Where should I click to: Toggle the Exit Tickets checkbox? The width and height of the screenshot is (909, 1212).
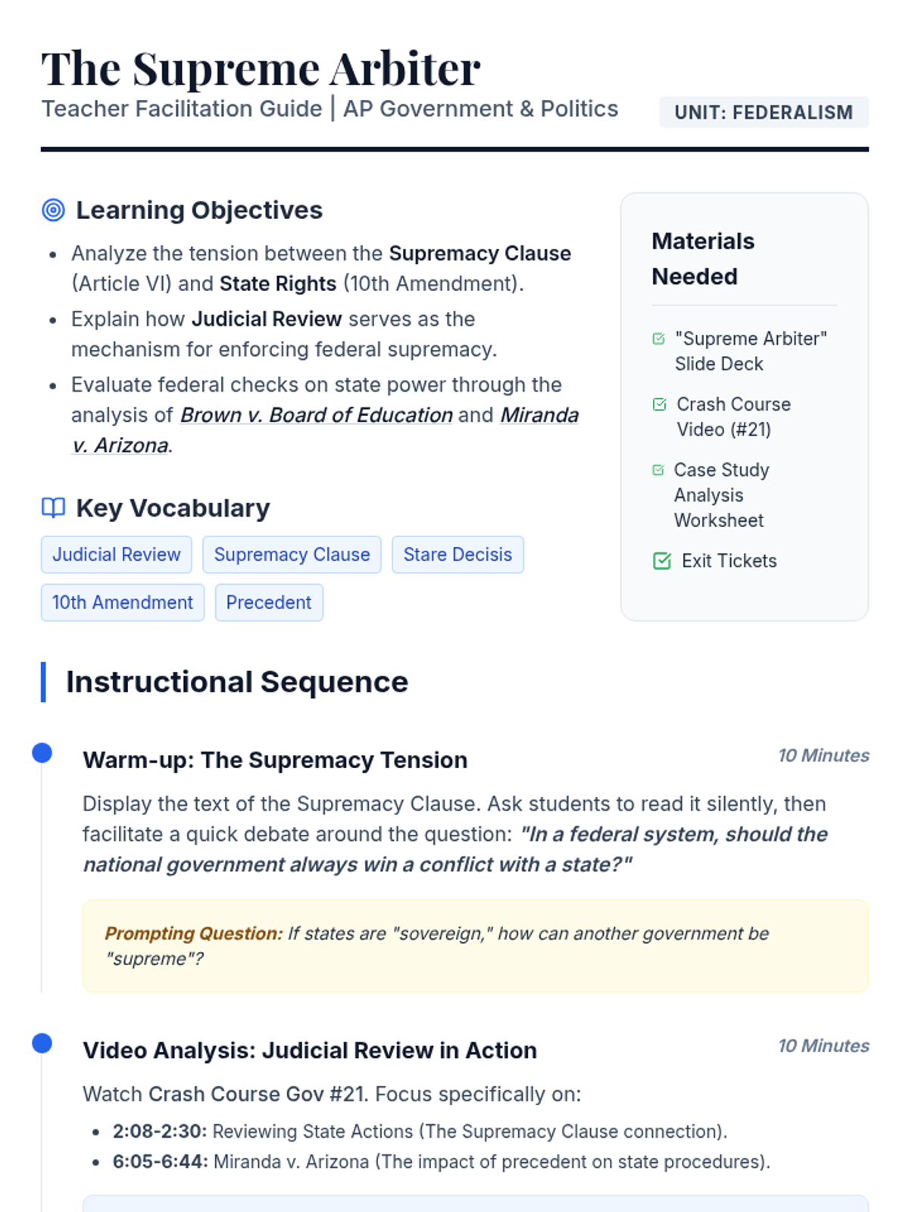[661, 561]
